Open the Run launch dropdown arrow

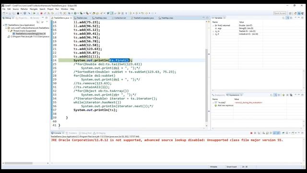(78, 13)
